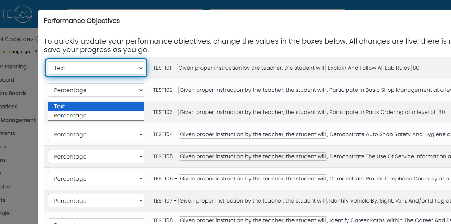Screen dimensions: 451x224
Task: Open the TEST107 Percentage dropdown
Action: (96, 201)
